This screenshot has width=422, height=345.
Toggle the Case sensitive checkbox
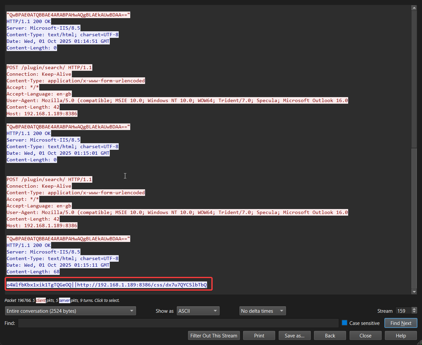click(345, 323)
